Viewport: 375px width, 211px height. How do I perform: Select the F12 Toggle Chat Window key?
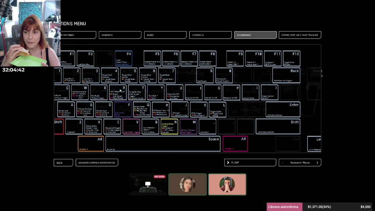(292, 59)
